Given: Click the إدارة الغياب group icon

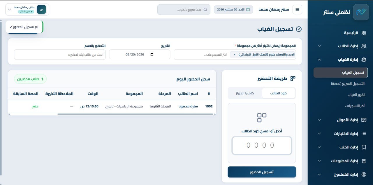Looking at the screenshot, I should (x=364, y=60).
